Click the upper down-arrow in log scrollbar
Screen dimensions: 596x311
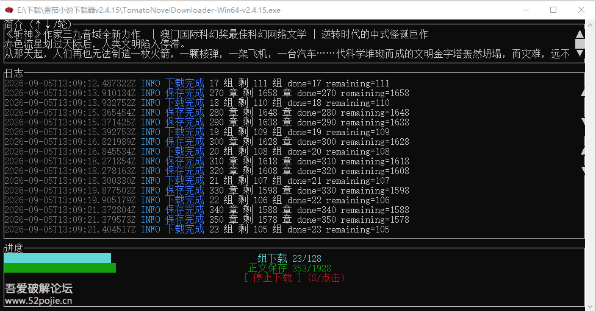[583, 122]
